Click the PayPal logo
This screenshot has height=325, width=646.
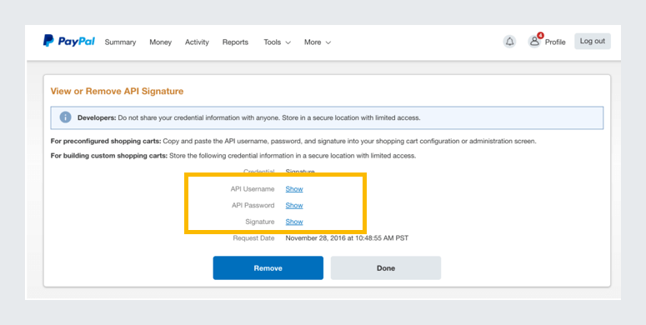coord(69,41)
